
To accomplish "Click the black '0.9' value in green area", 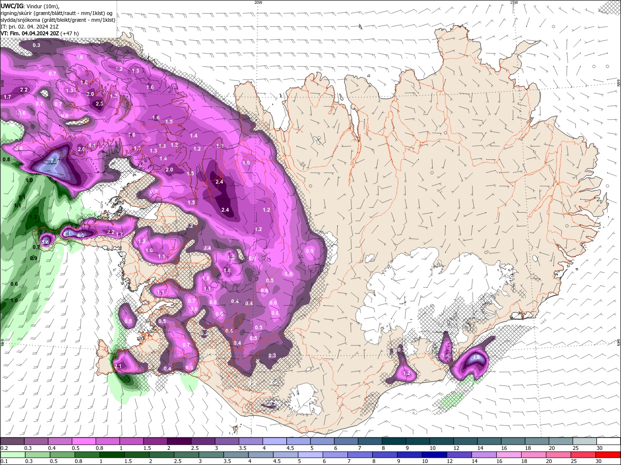I will tap(33, 258).
